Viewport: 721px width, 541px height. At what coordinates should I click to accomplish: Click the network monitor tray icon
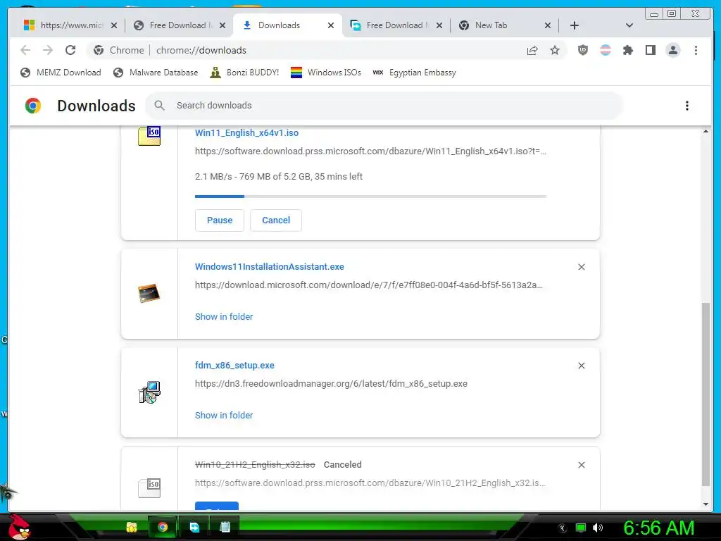(581, 528)
